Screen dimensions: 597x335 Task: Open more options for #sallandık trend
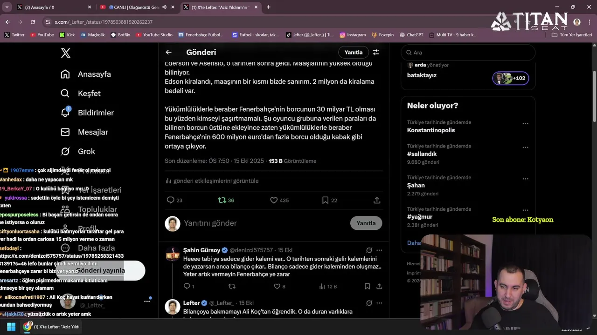pyautogui.click(x=525, y=147)
